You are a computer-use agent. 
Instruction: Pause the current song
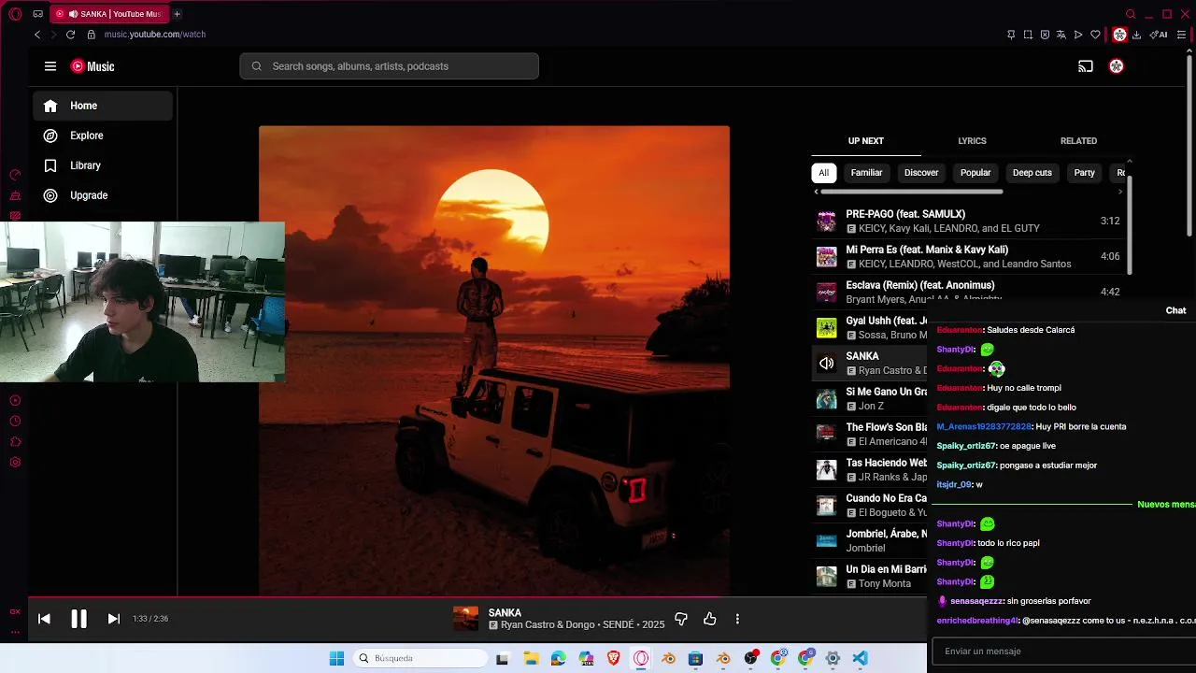coord(78,619)
